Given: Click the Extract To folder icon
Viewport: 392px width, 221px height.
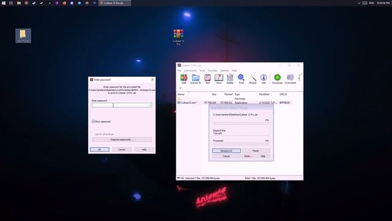Looking at the screenshot, I should click(195, 79).
